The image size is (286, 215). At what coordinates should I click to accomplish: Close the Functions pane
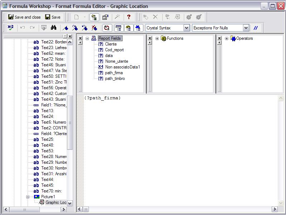point(150,38)
